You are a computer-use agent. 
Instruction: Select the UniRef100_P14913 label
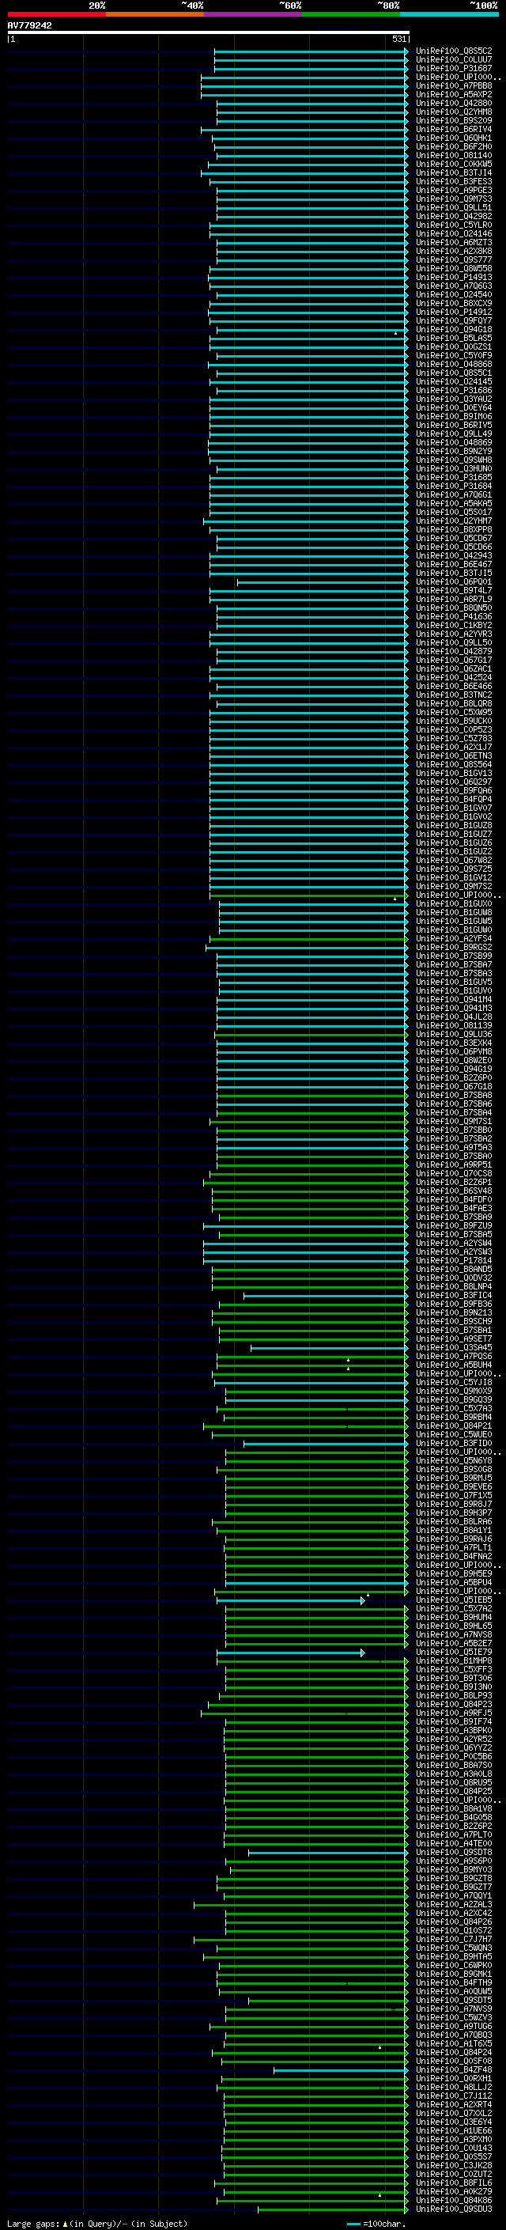point(454,277)
